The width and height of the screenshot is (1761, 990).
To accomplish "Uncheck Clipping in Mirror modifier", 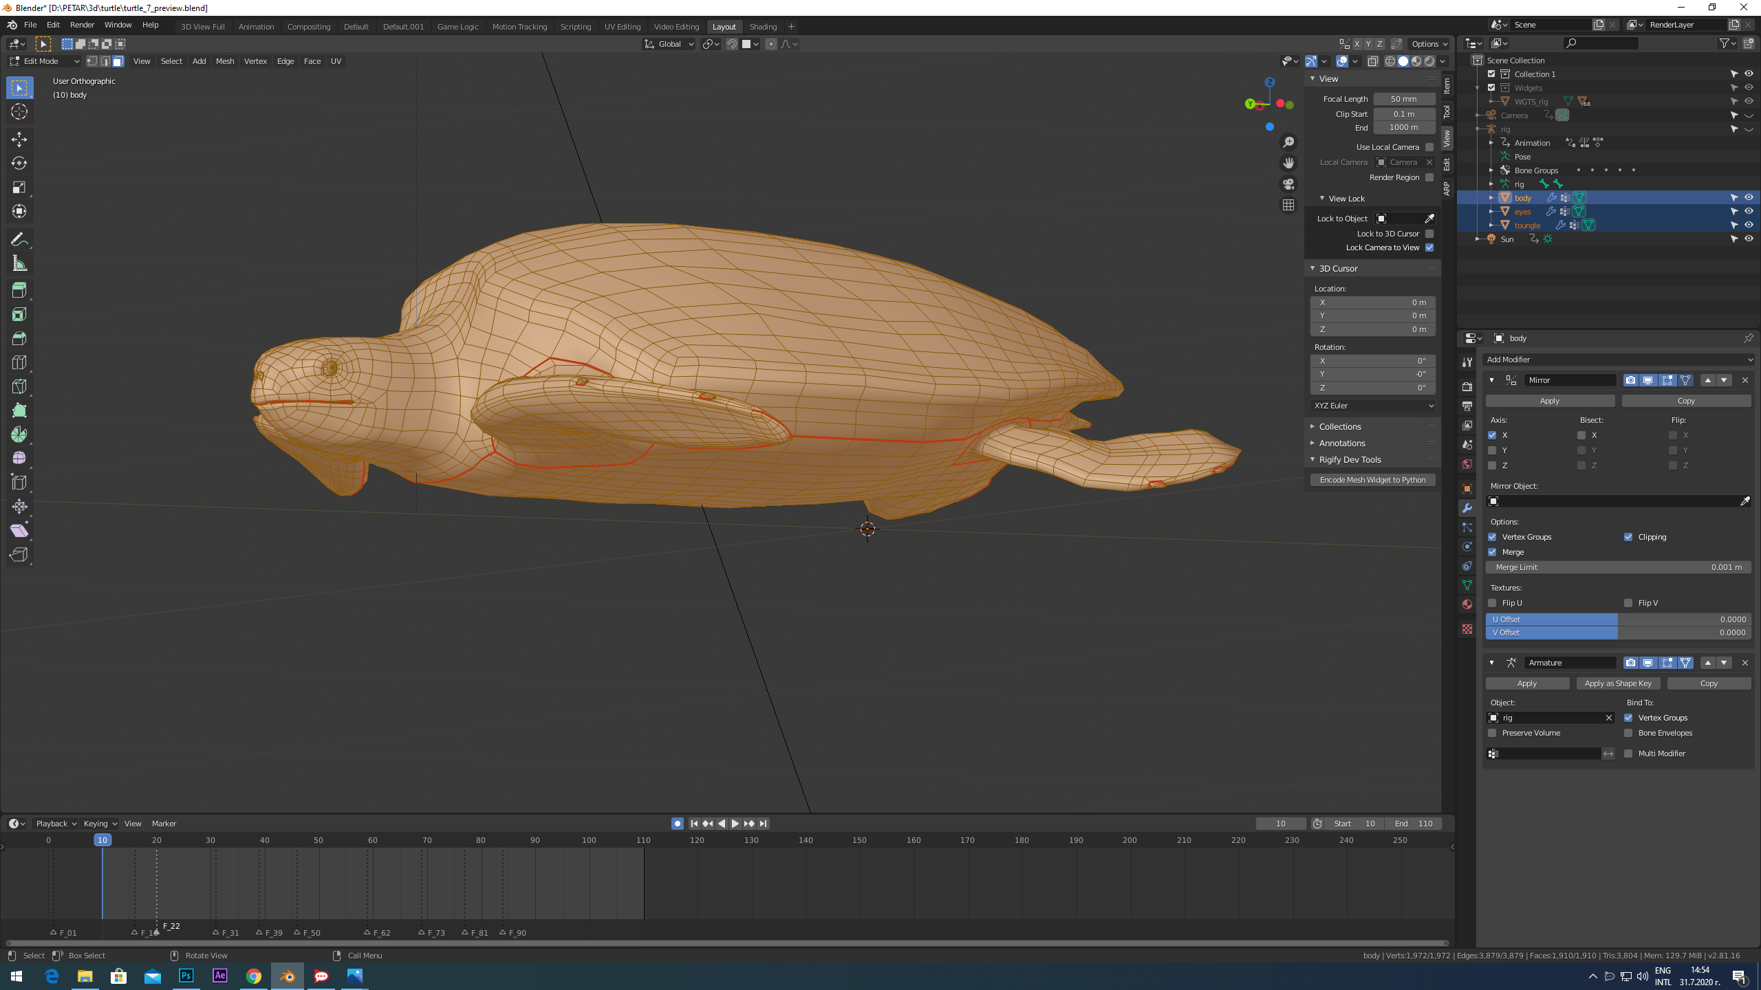I will tap(1628, 537).
